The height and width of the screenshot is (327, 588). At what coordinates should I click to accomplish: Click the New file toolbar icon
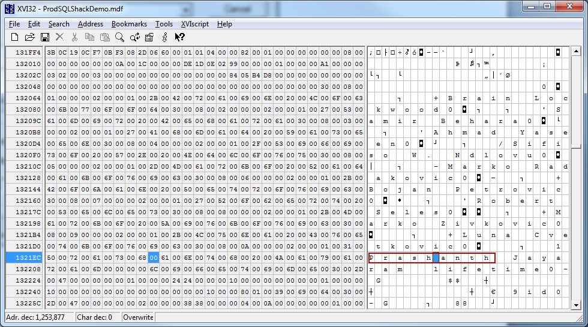[15, 37]
